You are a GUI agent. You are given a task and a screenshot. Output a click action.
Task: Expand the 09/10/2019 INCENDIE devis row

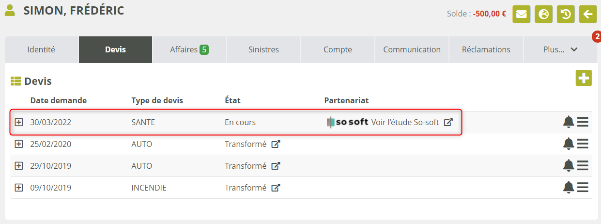[x=19, y=188]
